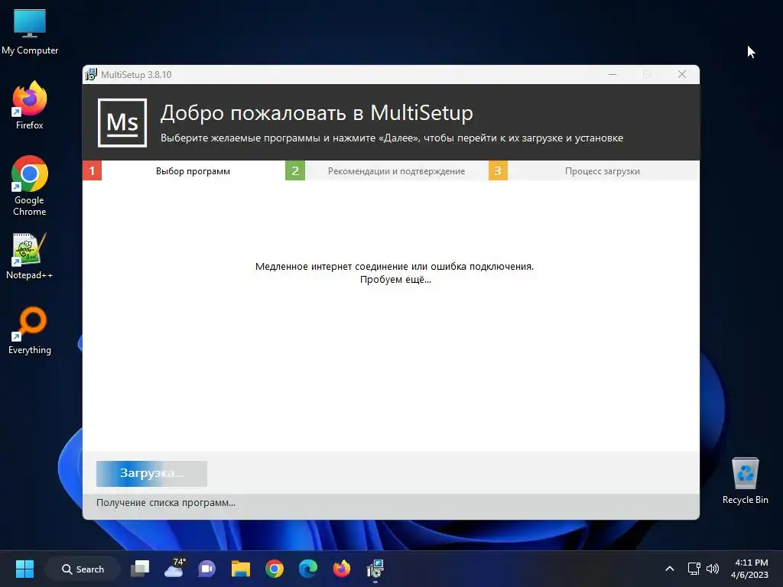Click status text Получение списка программ
Viewport: 783px width, 587px height.
point(166,503)
